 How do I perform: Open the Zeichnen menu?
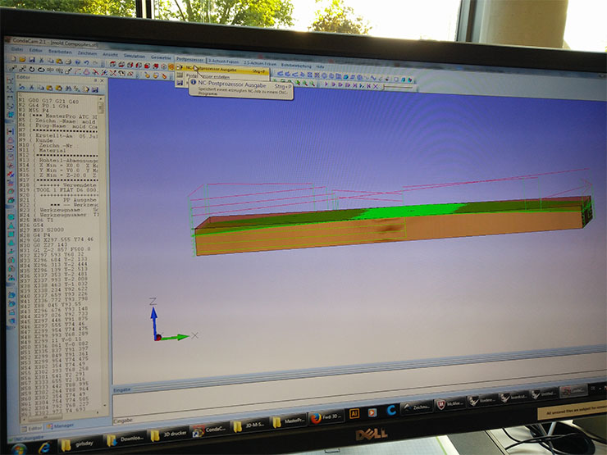87,53
